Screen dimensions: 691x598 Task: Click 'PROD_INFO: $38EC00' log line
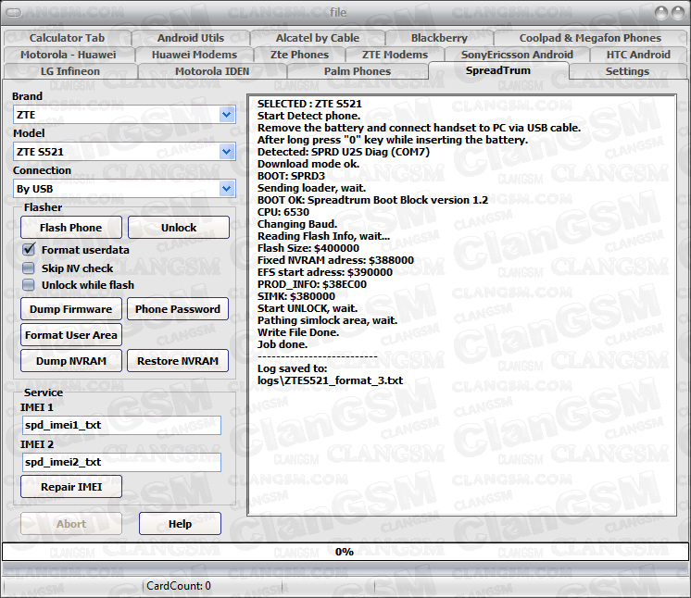[x=312, y=284]
